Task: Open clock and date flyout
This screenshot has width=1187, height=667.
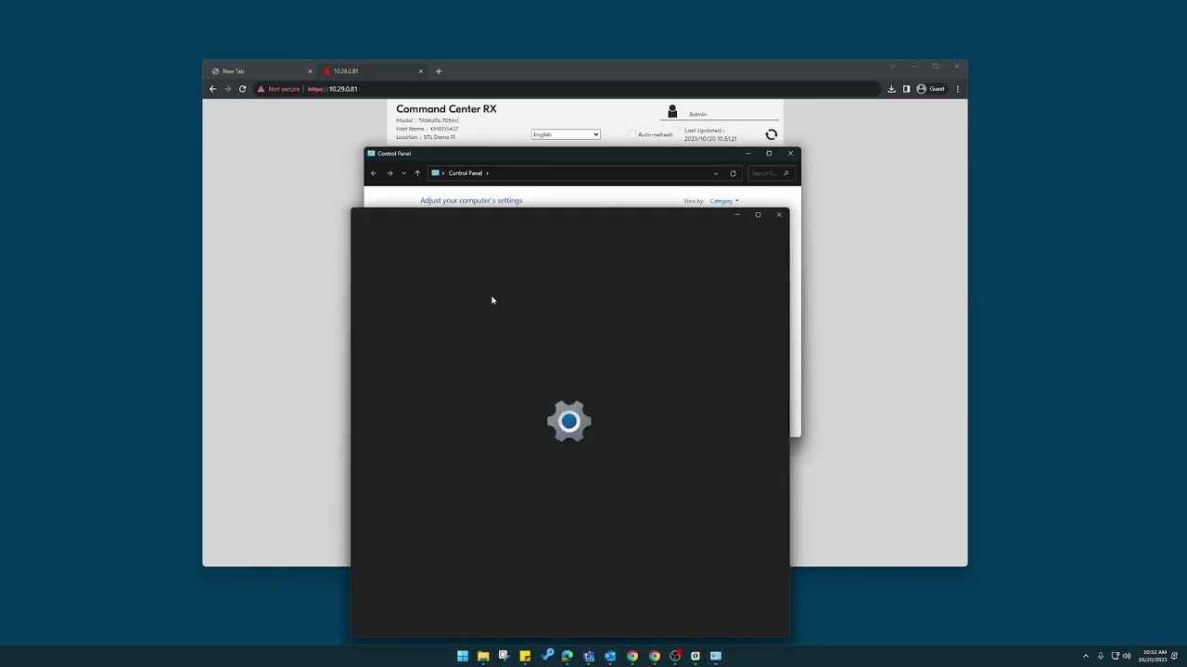Action: 1155,656
